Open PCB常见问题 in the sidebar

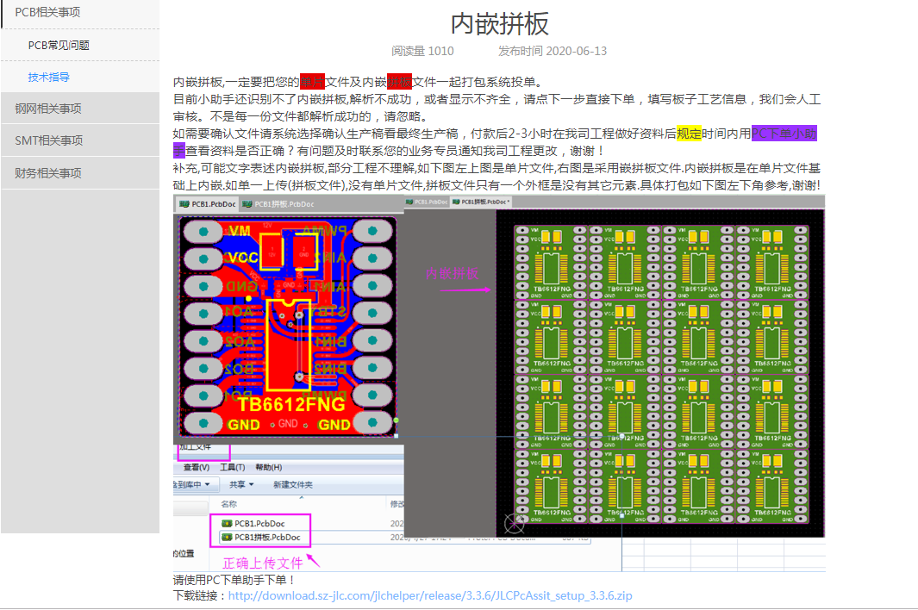[x=59, y=45]
